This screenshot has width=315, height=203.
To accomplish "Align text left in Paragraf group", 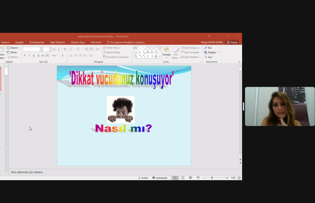I will tap(71, 55).
